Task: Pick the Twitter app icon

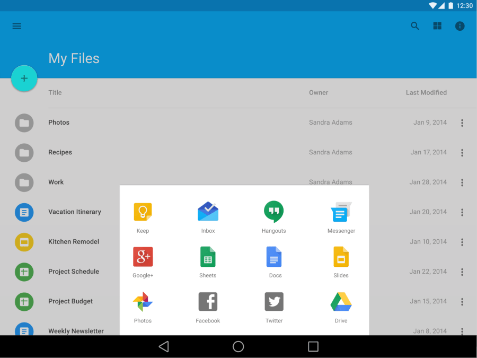Action: coord(274,302)
